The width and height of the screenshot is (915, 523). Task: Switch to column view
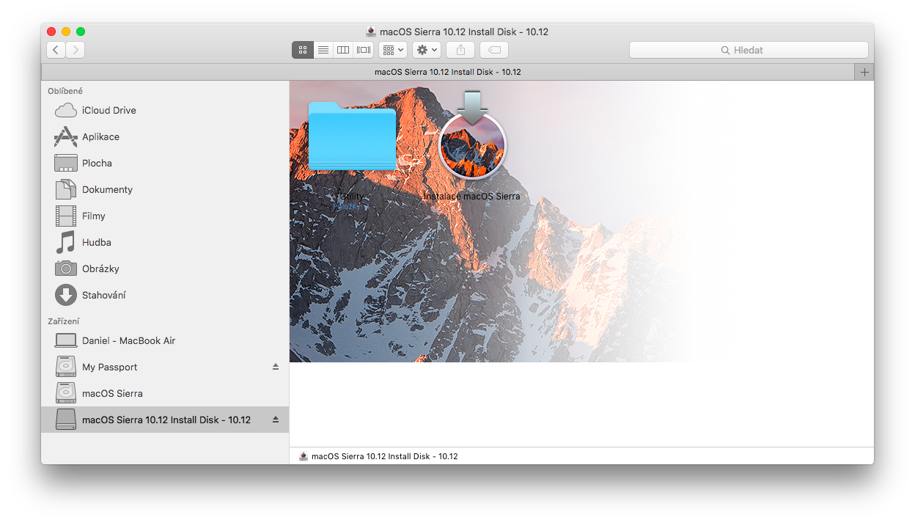click(342, 50)
